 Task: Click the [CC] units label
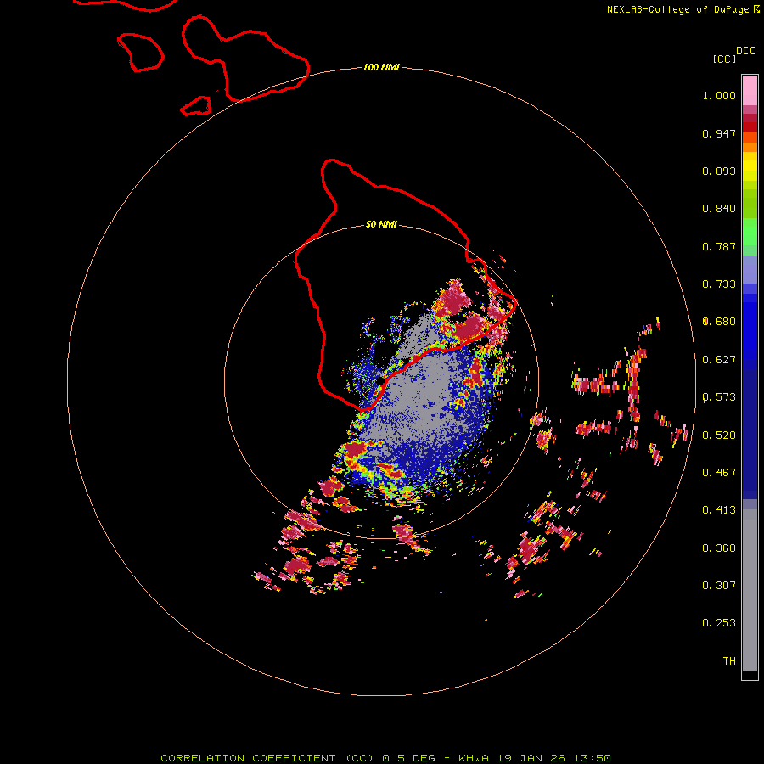pos(724,59)
